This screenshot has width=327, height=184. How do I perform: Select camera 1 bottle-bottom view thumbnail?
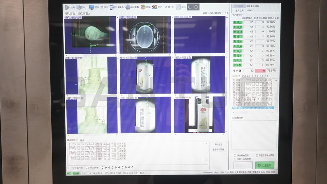tap(90, 35)
